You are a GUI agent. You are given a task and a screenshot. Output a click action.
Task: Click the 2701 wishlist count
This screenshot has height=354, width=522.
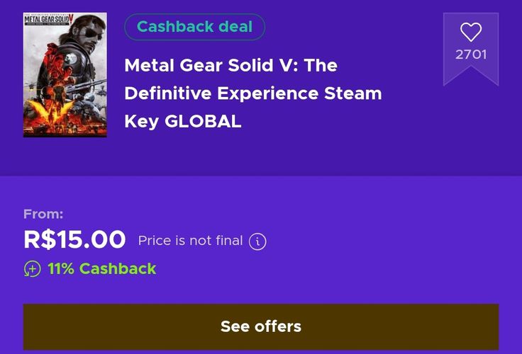[471, 55]
